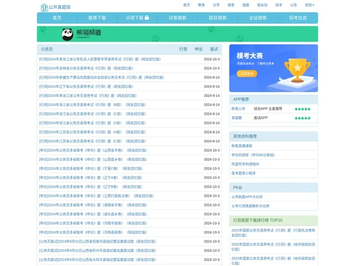
Task: Open 医考题库小程序 link
Action: [x=244, y=173]
